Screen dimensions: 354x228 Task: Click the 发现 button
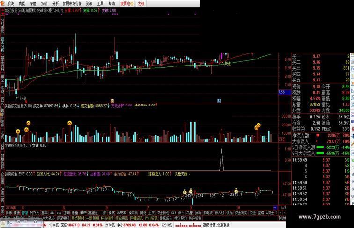coord(141,4)
